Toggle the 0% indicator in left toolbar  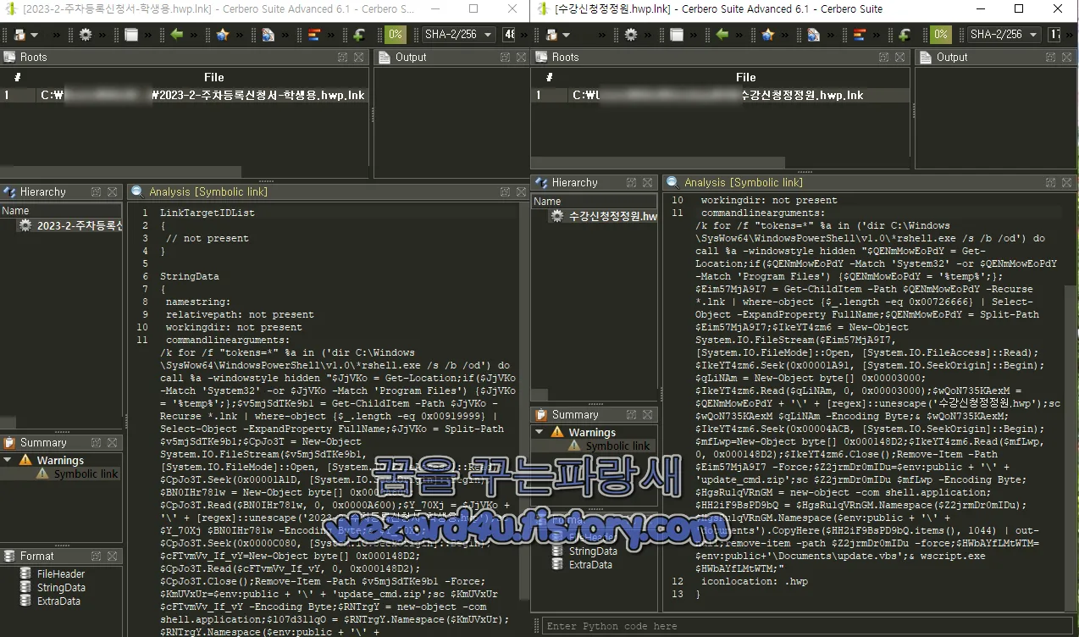coord(395,35)
